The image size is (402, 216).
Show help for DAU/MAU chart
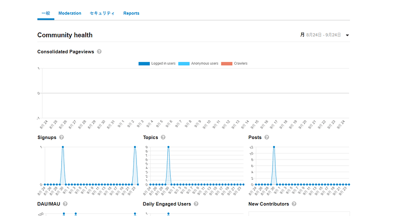[x=65, y=204]
